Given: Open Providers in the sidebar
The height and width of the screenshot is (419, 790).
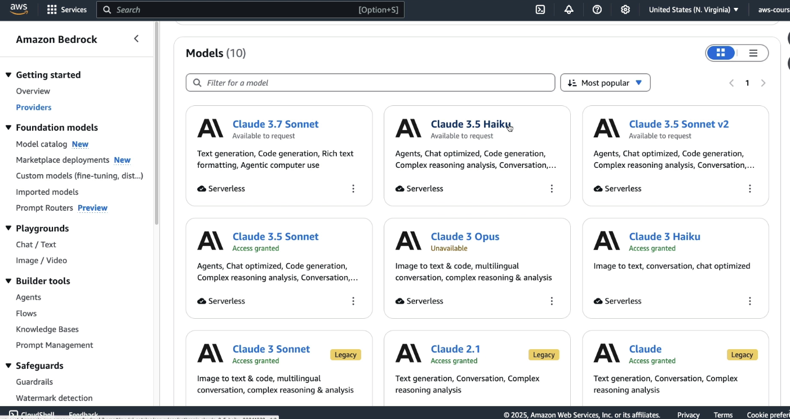Looking at the screenshot, I should tap(34, 107).
